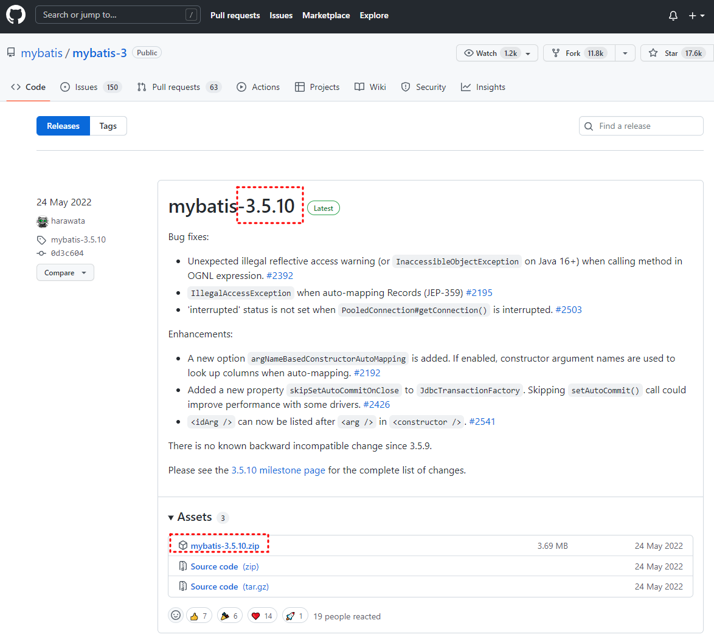Select the Releases button
This screenshot has height=640, width=714.
tap(63, 126)
